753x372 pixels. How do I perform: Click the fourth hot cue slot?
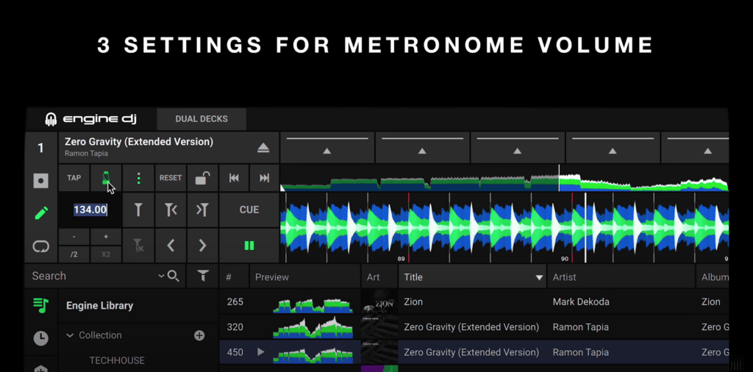[613, 148]
